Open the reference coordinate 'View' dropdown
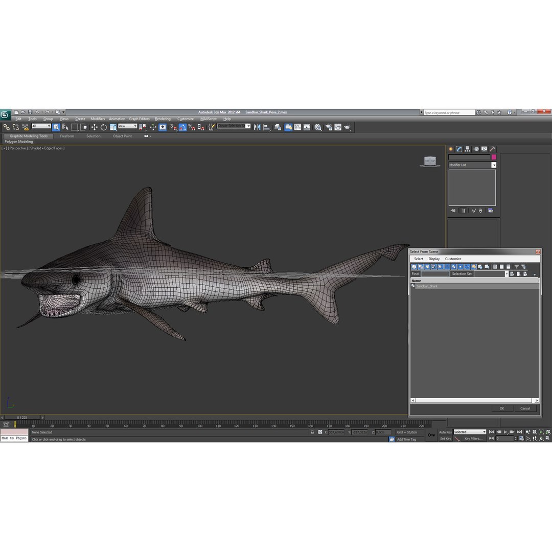The height and width of the screenshot is (552, 552). (127, 126)
